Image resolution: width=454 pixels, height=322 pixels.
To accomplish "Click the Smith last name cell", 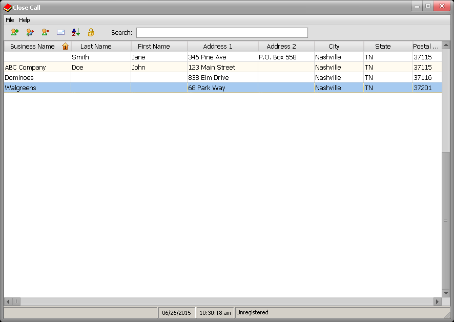I will point(80,57).
